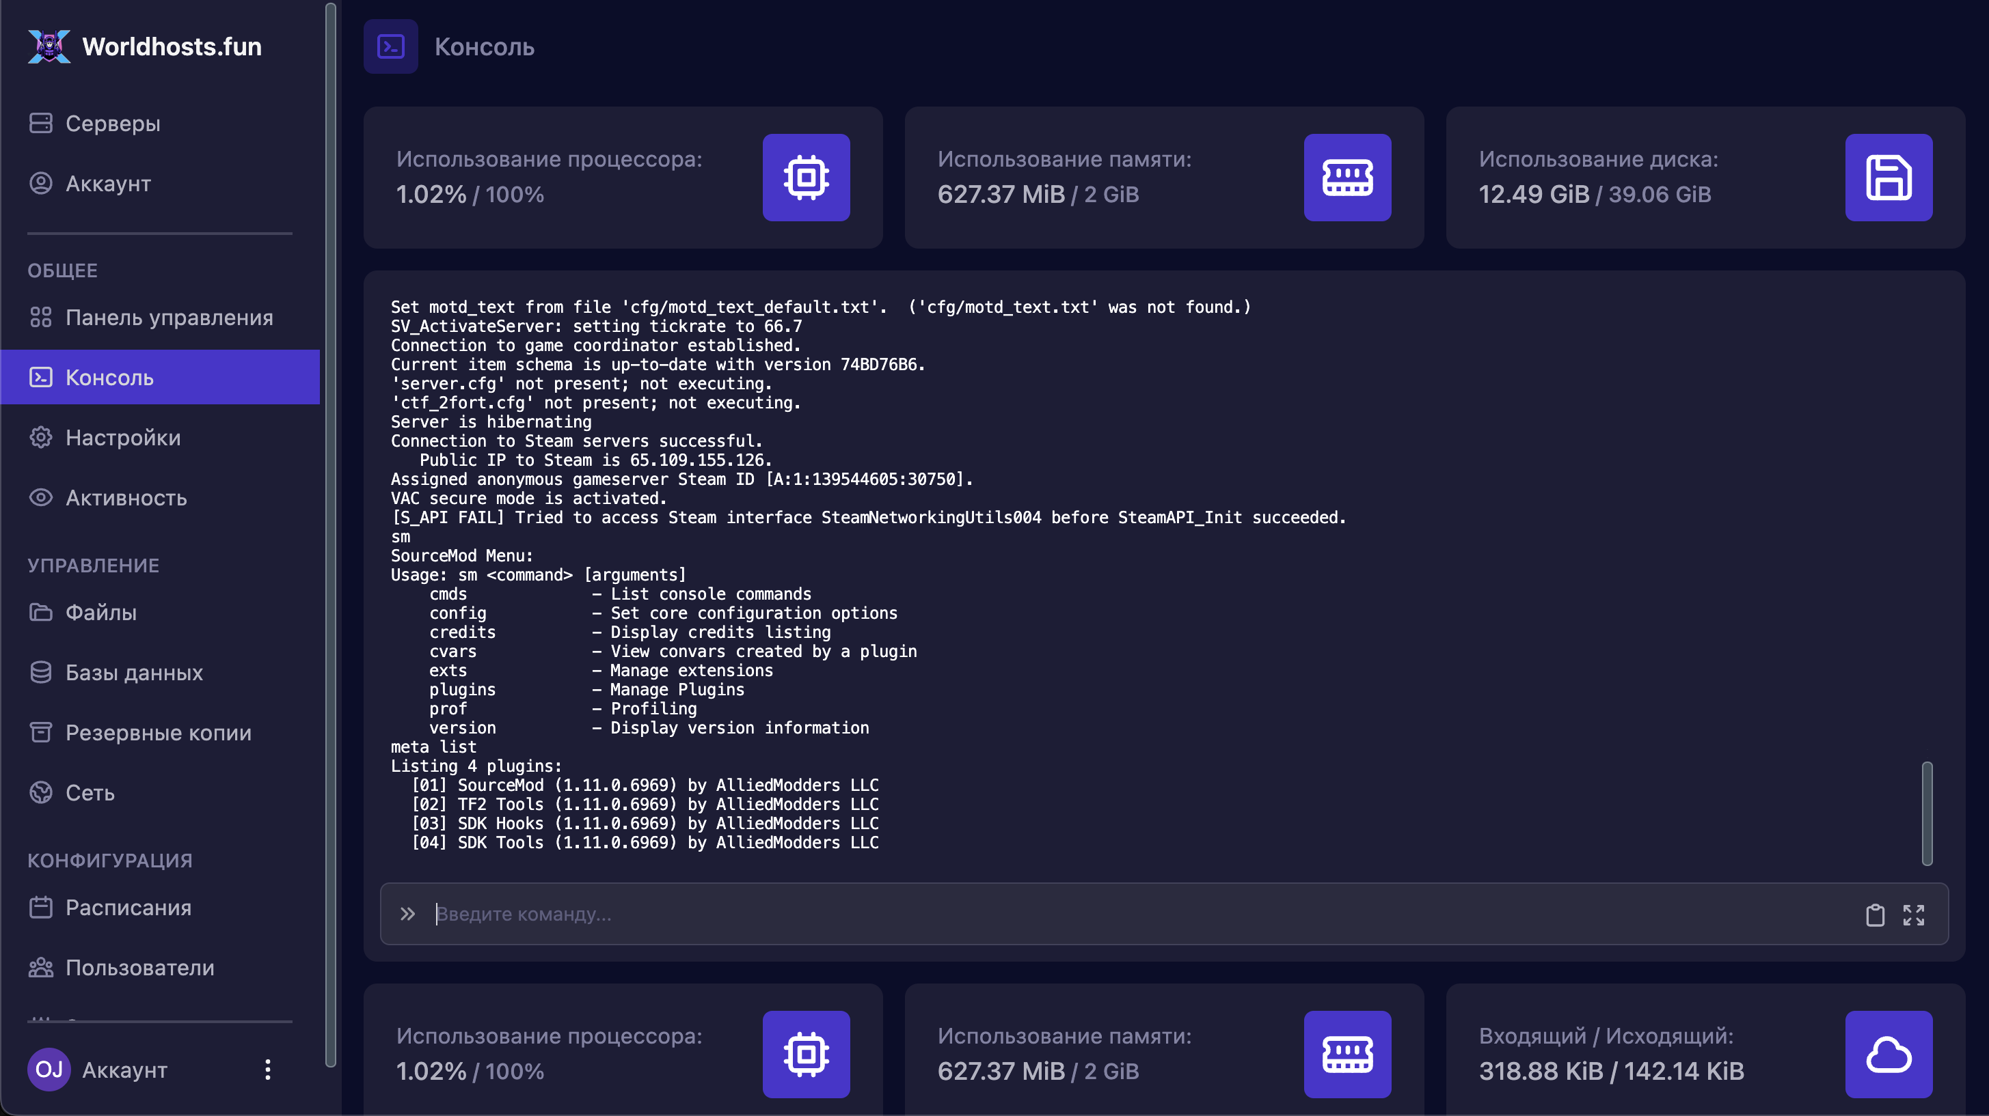
Task: Open the Настройки sidebar item
Action: click(x=123, y=438)
